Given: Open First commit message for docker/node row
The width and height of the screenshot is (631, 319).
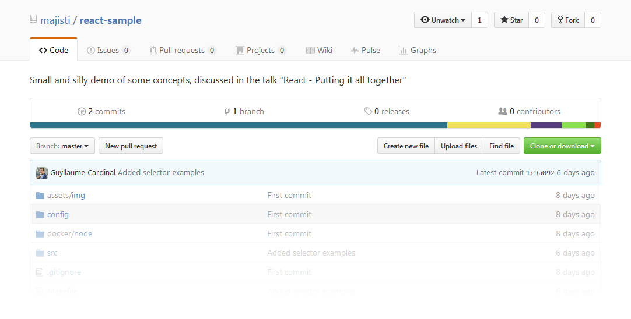Looking at the screenshot, I should point(289,234).
